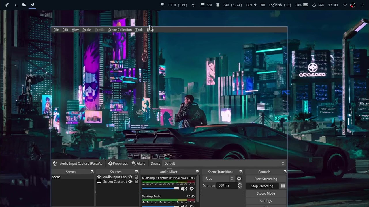Mute the Audio Input Capture speaker icon
The height and width of the screenshot is (207, 369).
[x=184, y=189]
